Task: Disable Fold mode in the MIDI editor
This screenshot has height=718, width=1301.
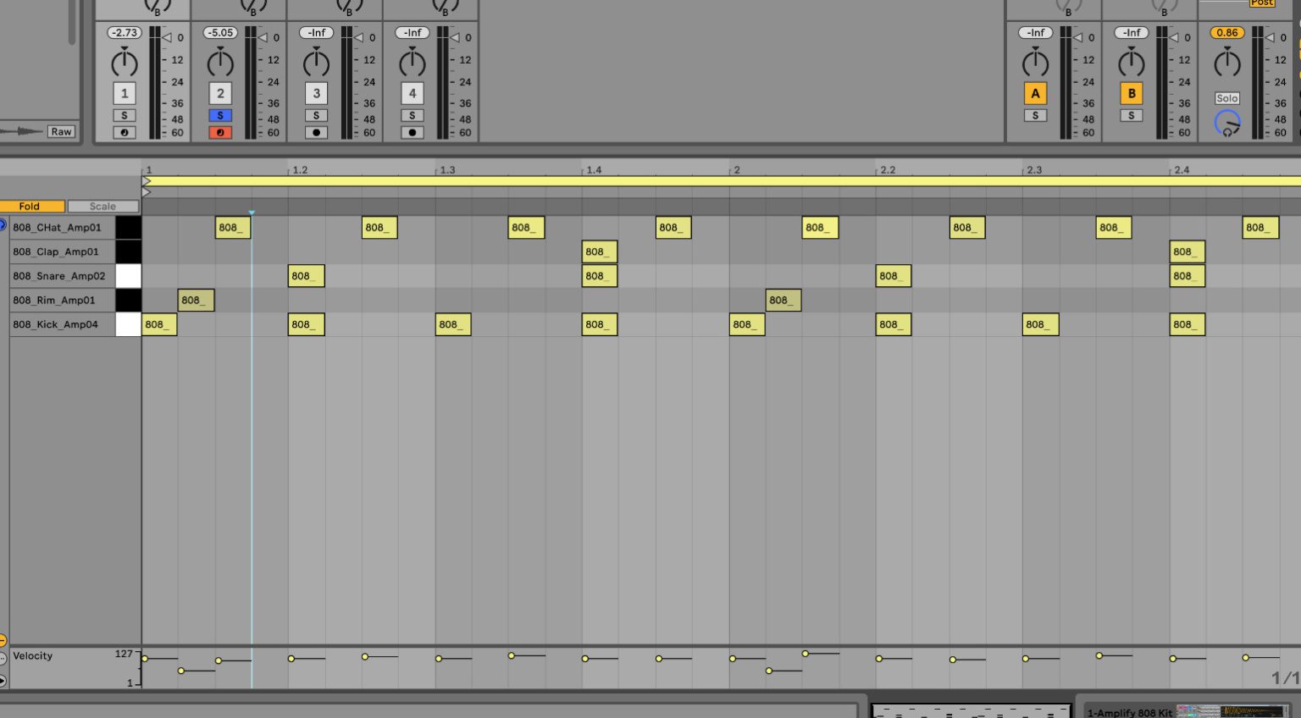Action: click(30, 206)
